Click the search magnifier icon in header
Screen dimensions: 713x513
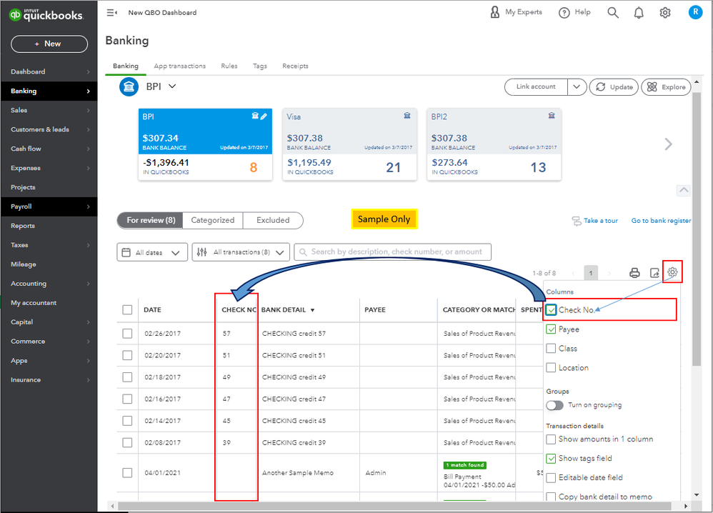[613, 13]
